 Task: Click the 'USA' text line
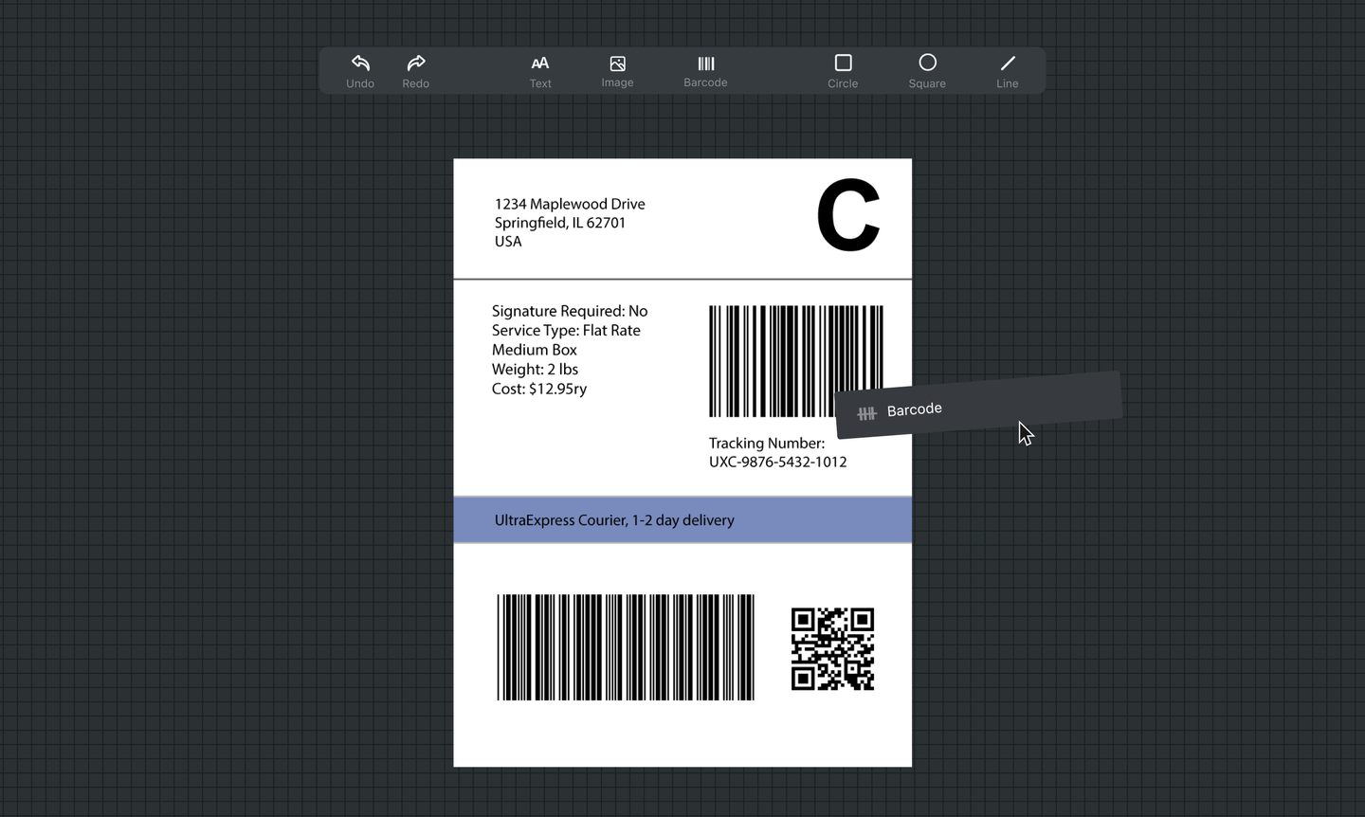pyautogui.click(x=508, y=242)
